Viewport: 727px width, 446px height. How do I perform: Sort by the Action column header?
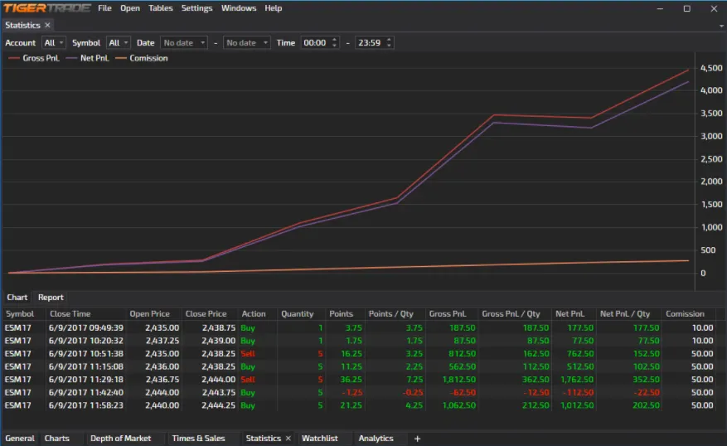pos(257,314)
